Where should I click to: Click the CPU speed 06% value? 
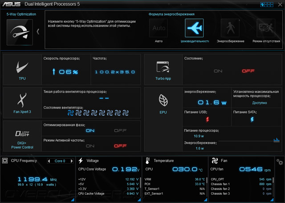click(65, 72)
